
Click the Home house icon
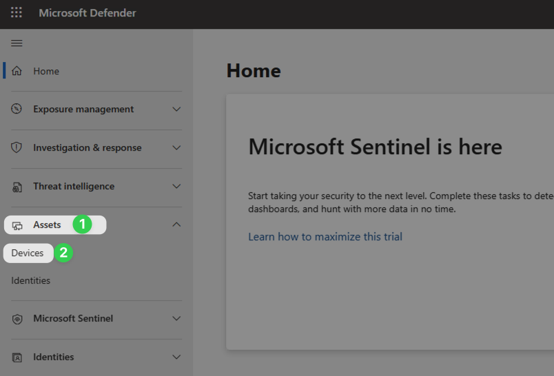(x=17, y=71)
